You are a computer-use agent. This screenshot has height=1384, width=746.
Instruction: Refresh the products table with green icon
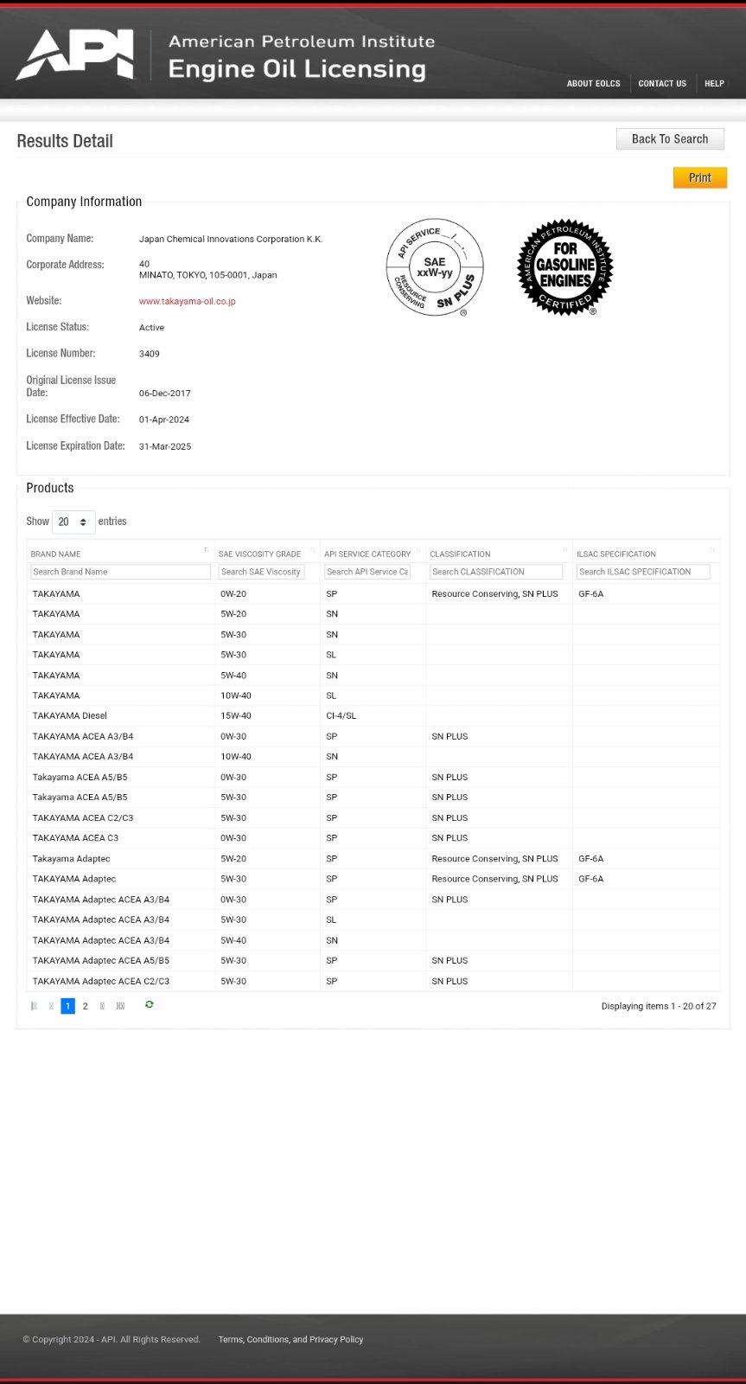pos(150,1004)
